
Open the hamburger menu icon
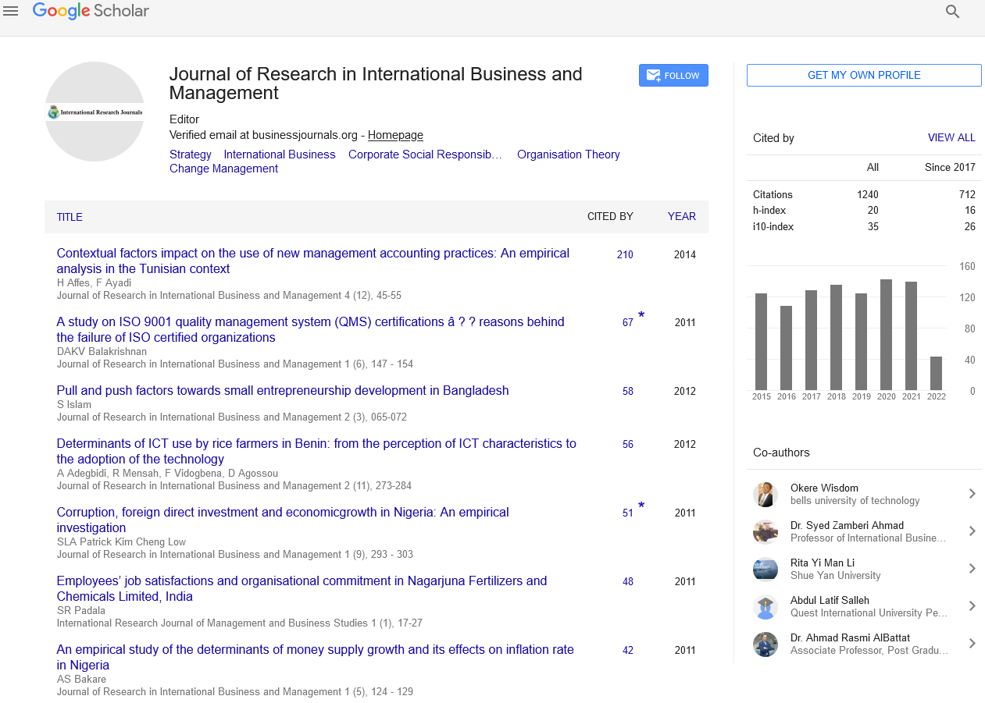tap(11, 11)
